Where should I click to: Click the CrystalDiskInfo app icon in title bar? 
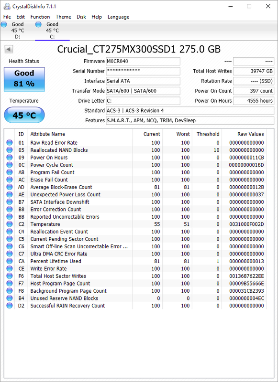(7, 6)
